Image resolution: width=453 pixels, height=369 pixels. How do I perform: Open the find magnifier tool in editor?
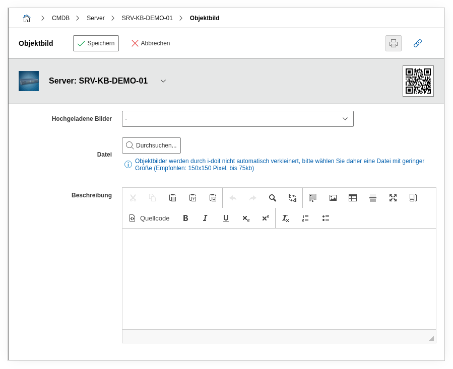[x=273, y=198]
